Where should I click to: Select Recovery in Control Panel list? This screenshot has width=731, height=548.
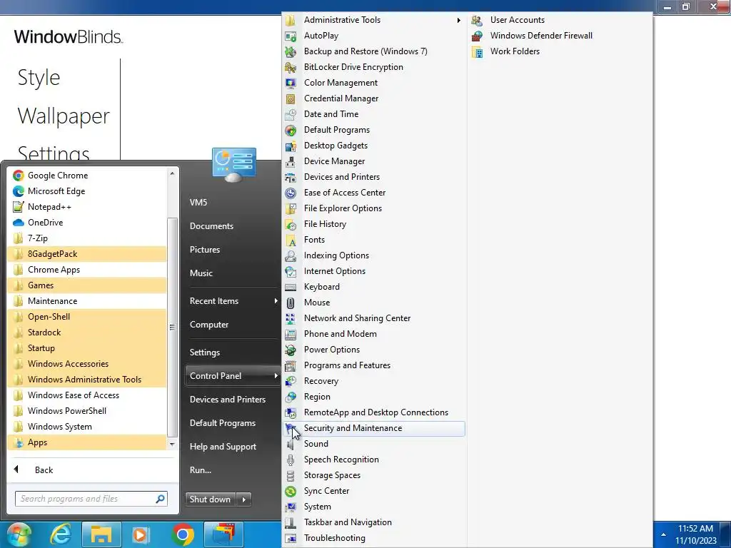click(x=374, y=381)
